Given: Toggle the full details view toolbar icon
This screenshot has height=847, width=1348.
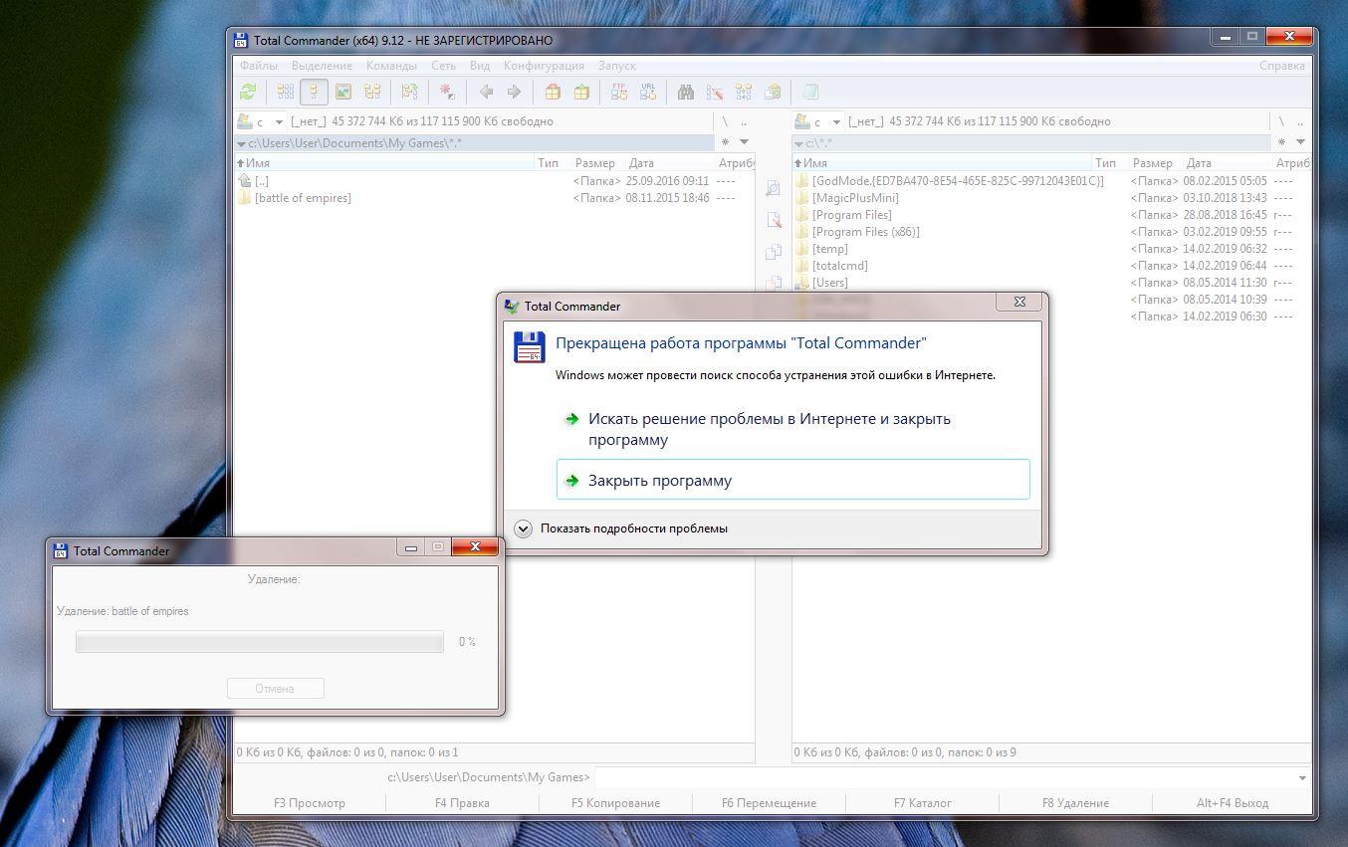Looking at the screenshot, I should [x=314, y=92].
